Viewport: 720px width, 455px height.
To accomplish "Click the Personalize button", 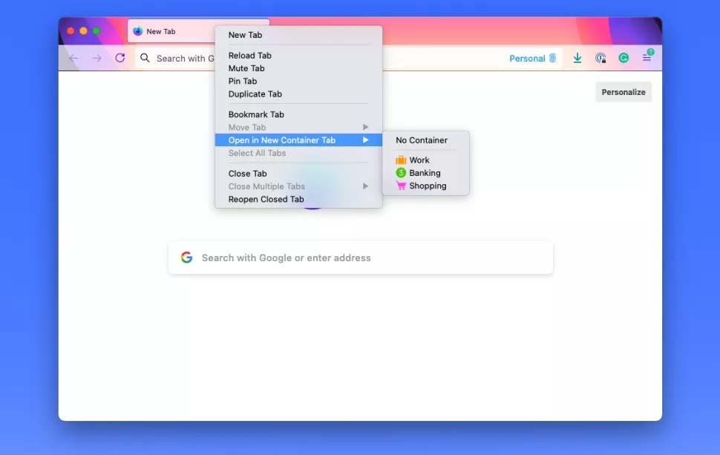I will (624, 92).
